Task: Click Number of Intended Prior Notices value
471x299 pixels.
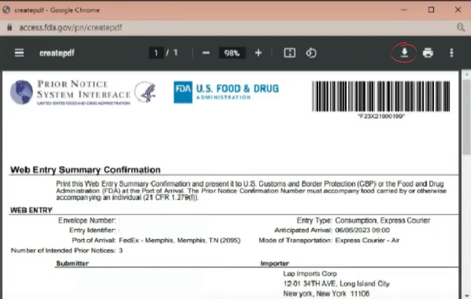Action: (x=121, y=250)
